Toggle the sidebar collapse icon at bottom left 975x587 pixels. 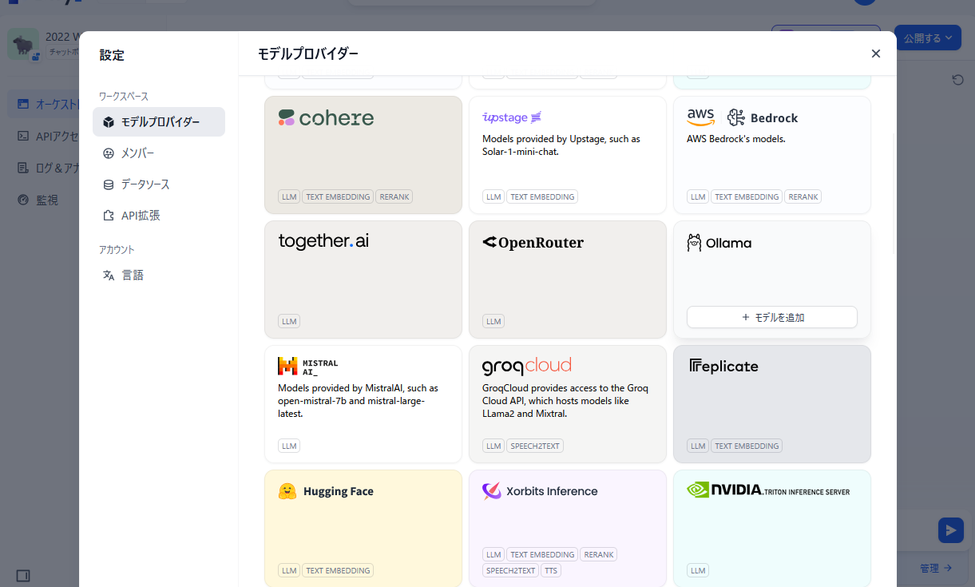(23, 575)
